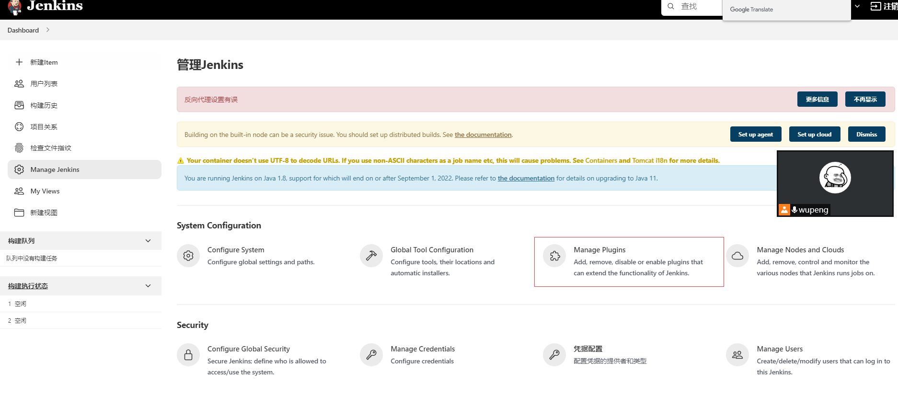Click the Set up cloud button
The height and width of the screenshot is (395, 898).
tap(815, 134)
